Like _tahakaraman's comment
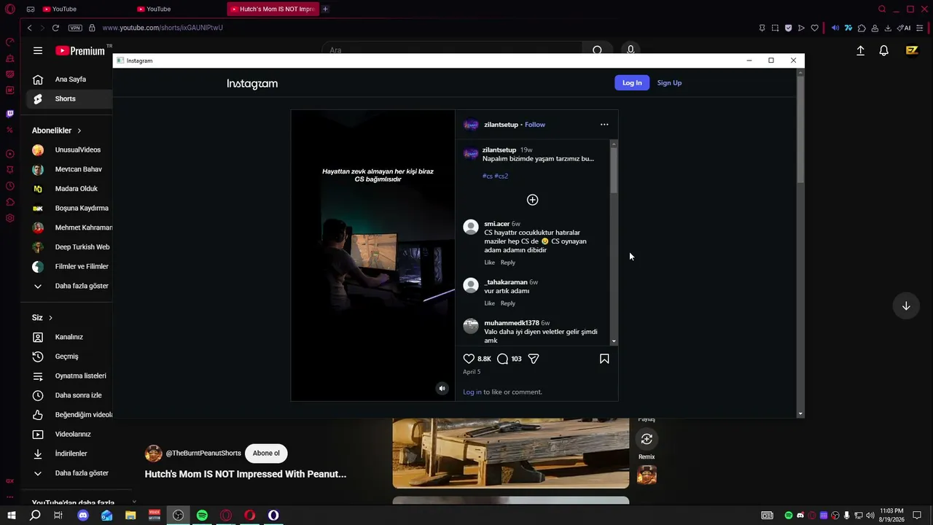Screen dimensions: 933x525 (x=490, y=303)
